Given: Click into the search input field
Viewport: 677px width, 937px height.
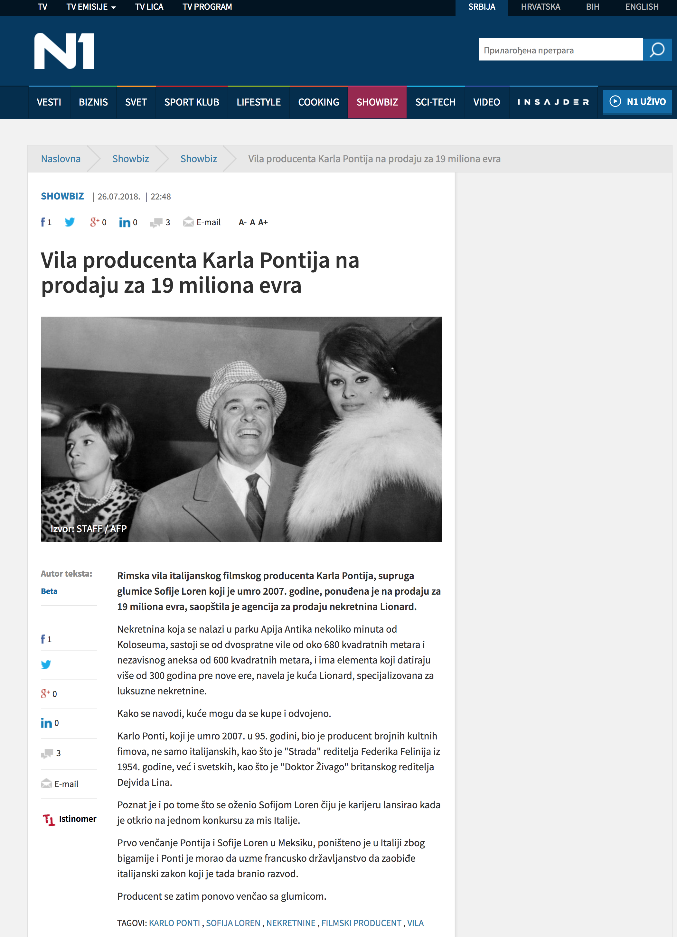Looking at the screenshot, I should tap(560, 50).
